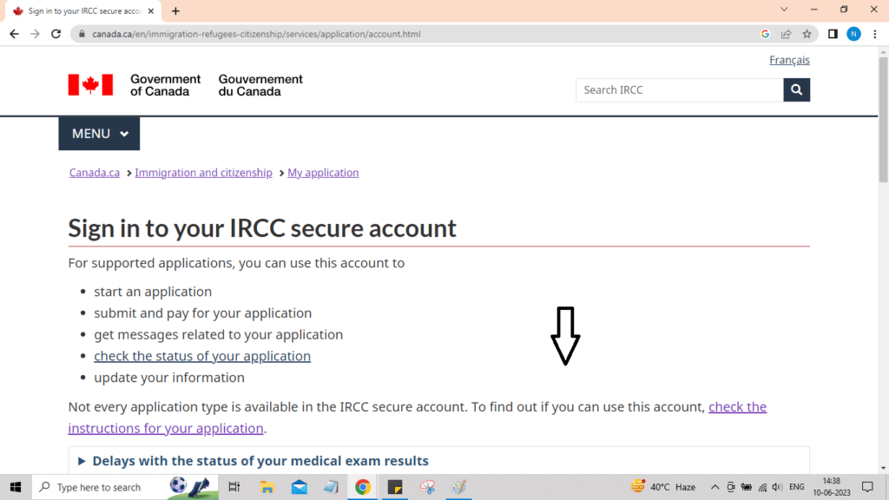This screenshot has width=889, height=500.
Task: Click the share page icon in address bar
Action: [x=786, y=34]
